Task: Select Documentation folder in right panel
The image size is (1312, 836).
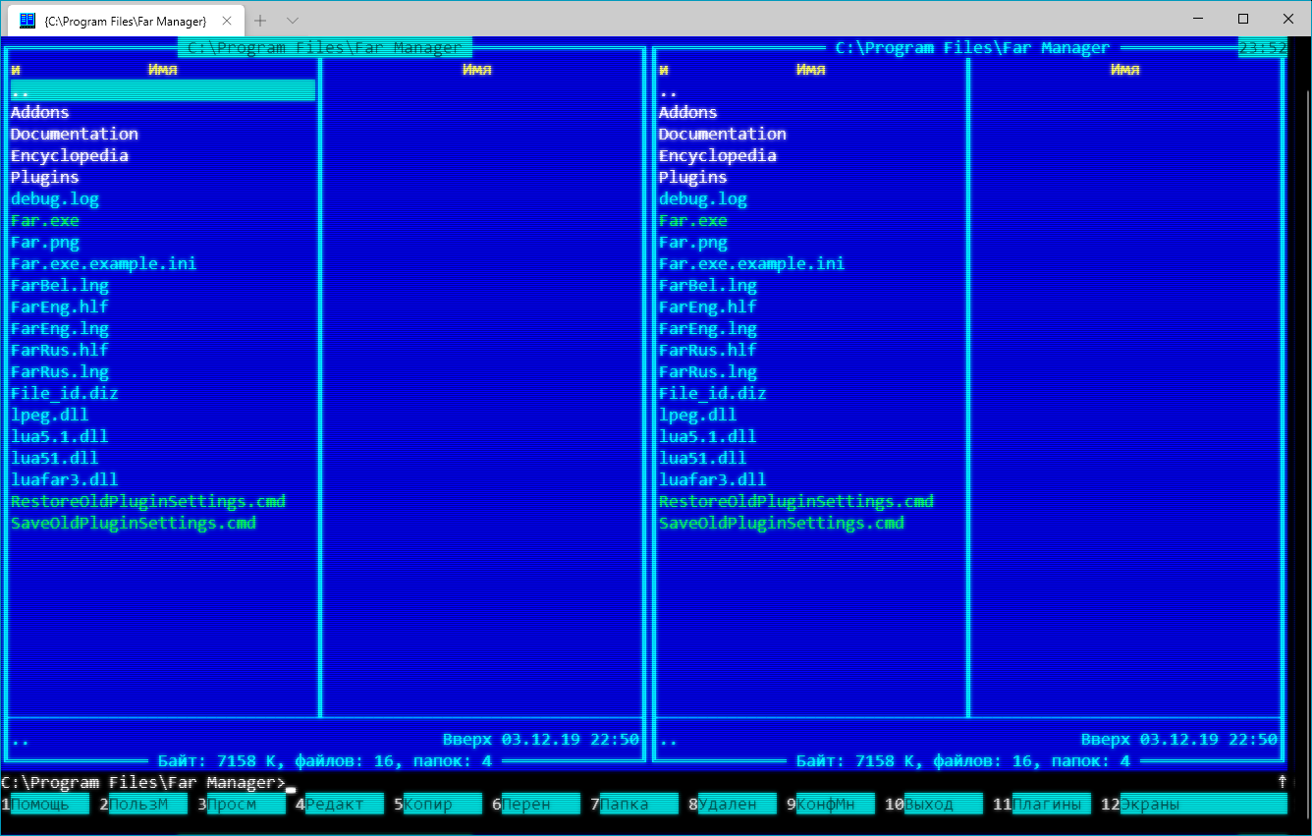Action: pos(723,134)
